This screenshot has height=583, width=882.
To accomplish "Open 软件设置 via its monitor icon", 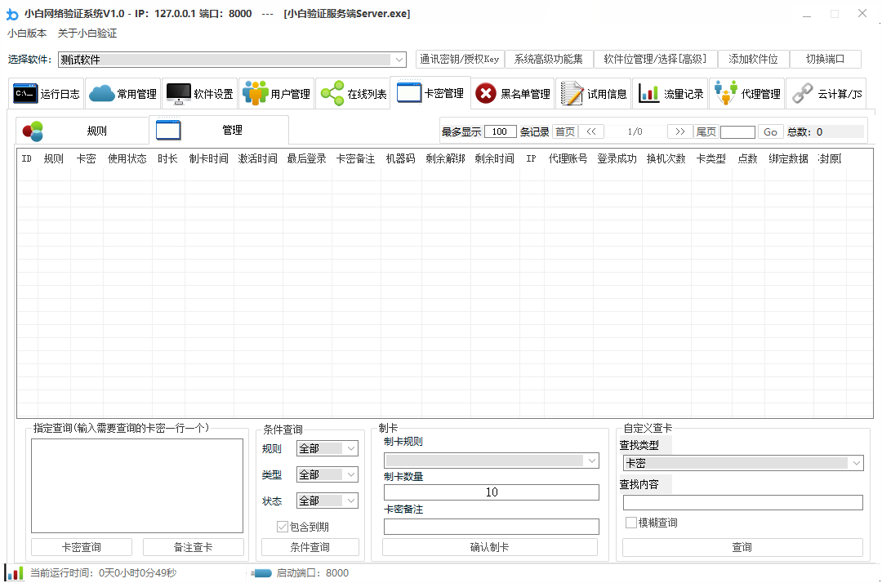I will click(177, 92).
